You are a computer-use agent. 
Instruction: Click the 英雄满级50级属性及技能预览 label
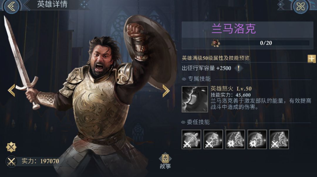(215, 58)
